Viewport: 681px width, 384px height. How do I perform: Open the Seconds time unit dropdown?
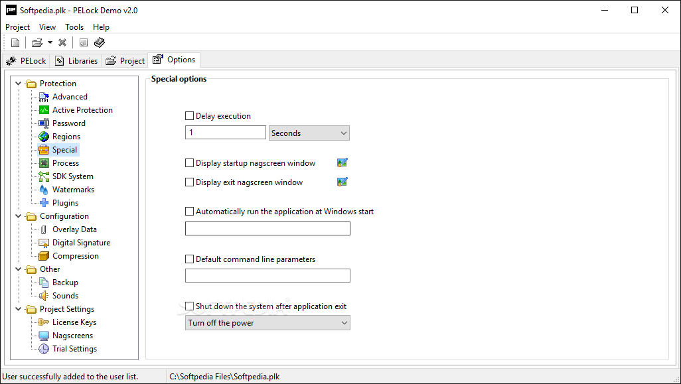coord(309,133)
